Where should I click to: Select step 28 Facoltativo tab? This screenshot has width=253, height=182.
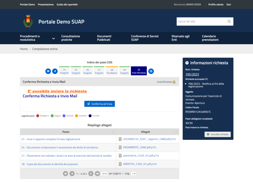pos(112,71)
